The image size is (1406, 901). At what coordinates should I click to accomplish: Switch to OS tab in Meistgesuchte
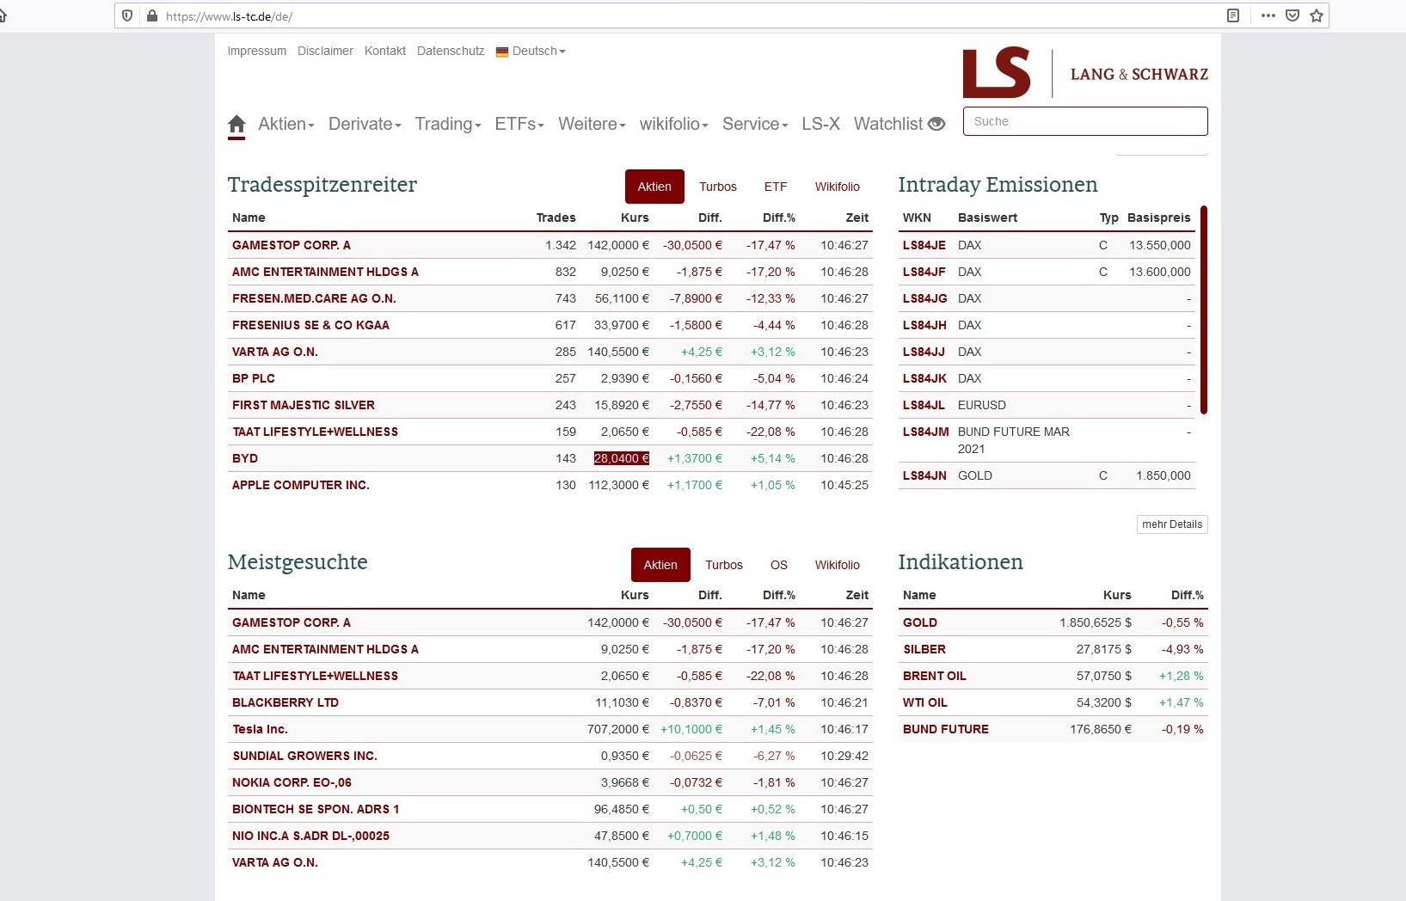[779, 565]
